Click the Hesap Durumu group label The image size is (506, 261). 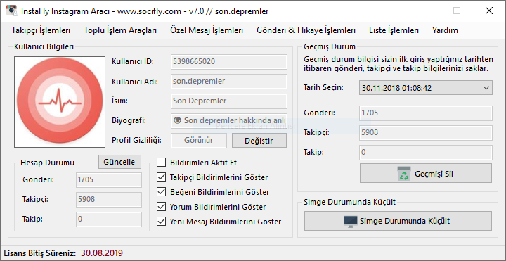pos(48,163)
